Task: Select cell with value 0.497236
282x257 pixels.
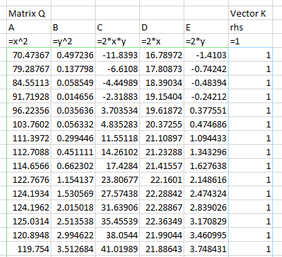Action: pos(73,55)
